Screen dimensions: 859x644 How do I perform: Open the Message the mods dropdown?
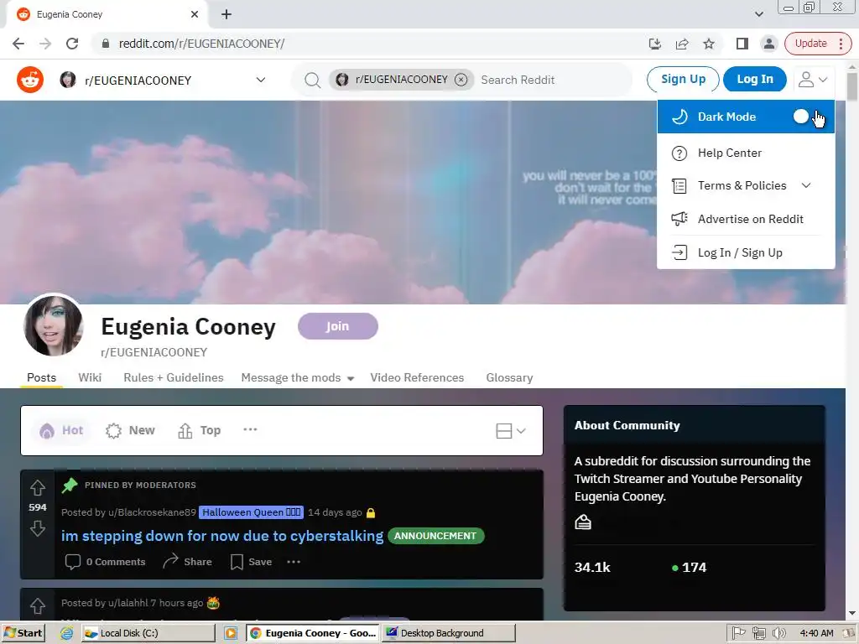(x=298, y=378)
